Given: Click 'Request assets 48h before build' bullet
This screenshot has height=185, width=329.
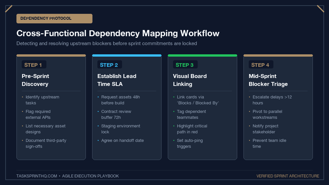Looking at the screenshot, I should (120, 100).
